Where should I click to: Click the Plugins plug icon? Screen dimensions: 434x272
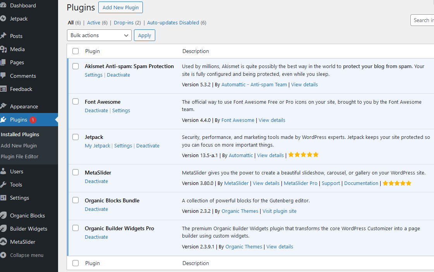click(3, 120)
